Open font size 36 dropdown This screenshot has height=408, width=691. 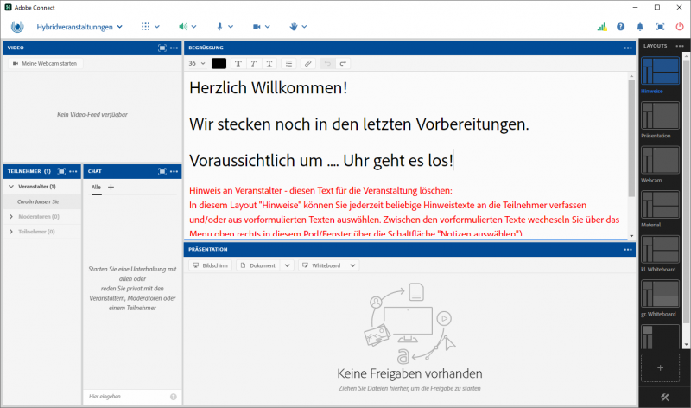(x=197, y=63)
